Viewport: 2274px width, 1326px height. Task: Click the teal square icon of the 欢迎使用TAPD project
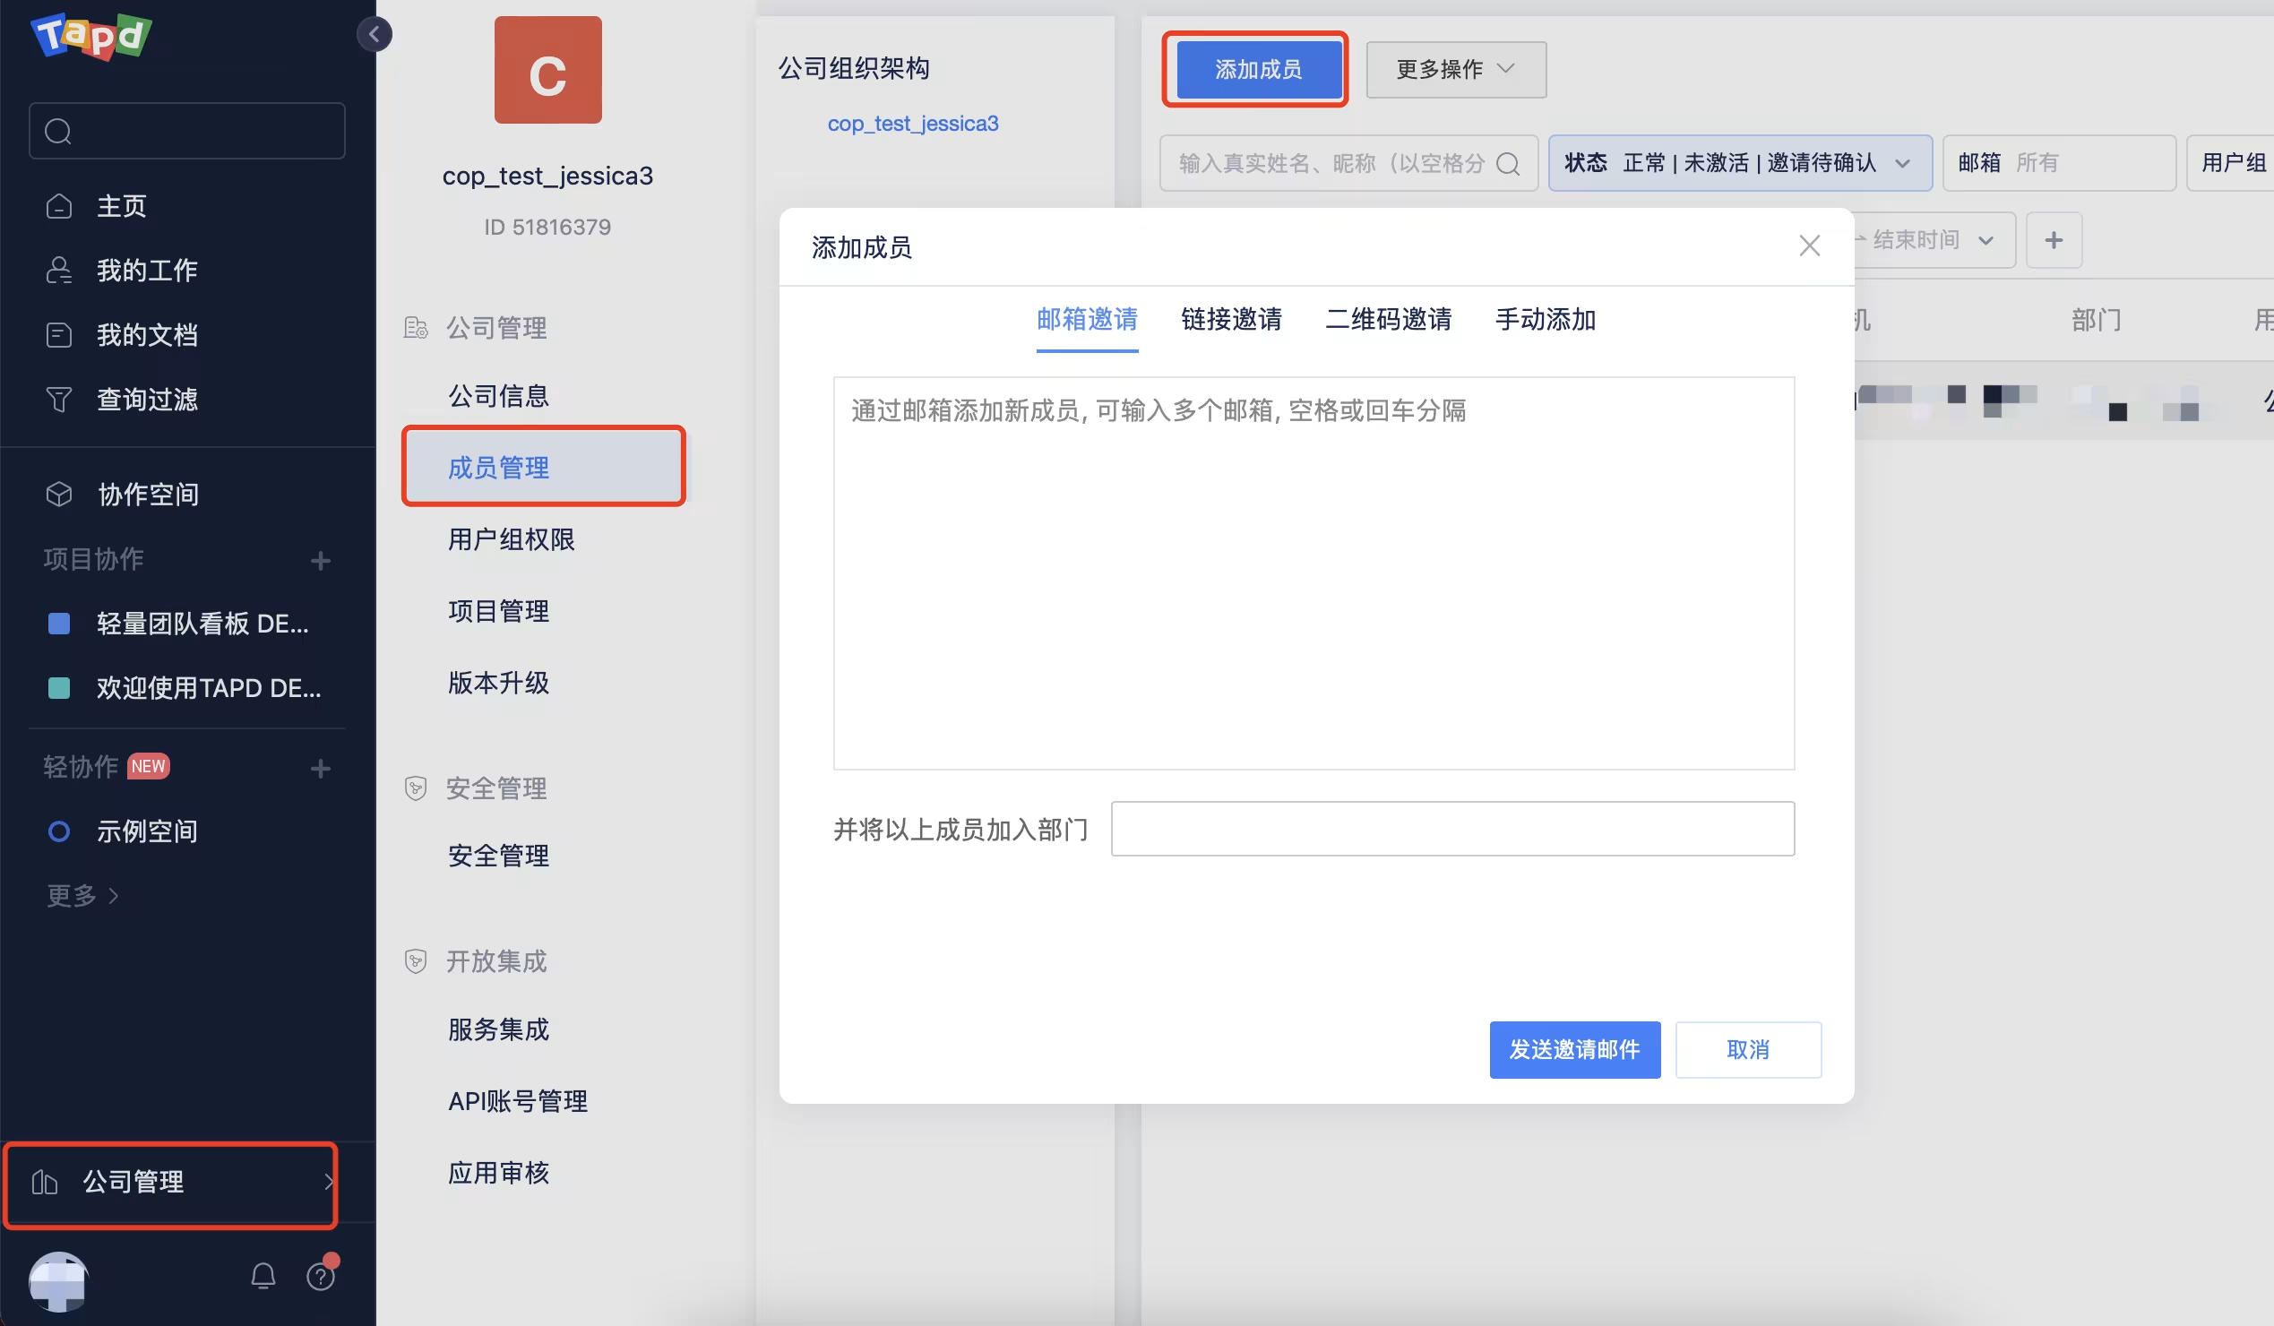tap(58, 688)
